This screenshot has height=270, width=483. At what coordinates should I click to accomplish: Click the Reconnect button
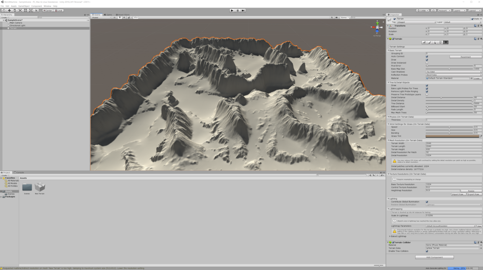coord(465,57)
